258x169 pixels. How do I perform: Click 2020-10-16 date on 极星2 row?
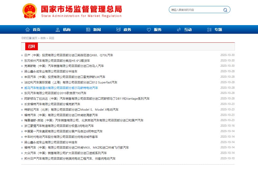(227, 126)
